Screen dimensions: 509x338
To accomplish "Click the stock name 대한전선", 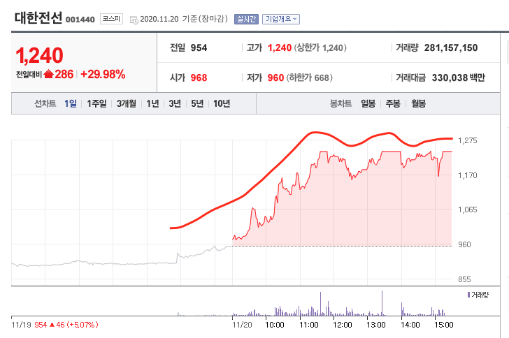I will 38,18.
